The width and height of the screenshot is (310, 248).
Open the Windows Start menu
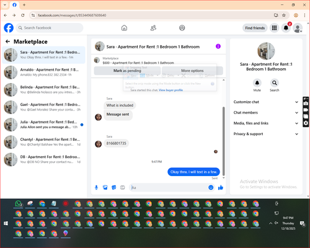(6, 223)
